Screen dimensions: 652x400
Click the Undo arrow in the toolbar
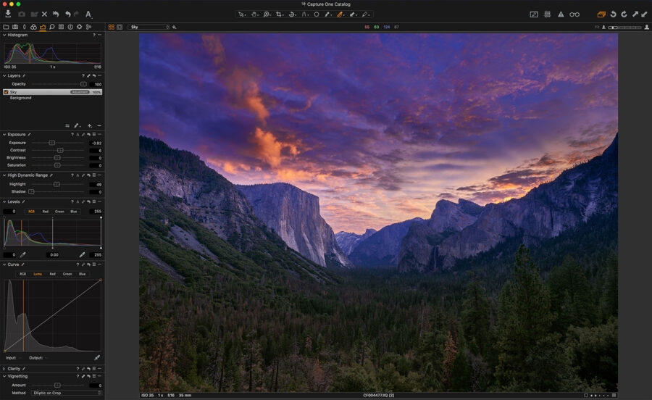pyautogui.click(x=68, y=14)
